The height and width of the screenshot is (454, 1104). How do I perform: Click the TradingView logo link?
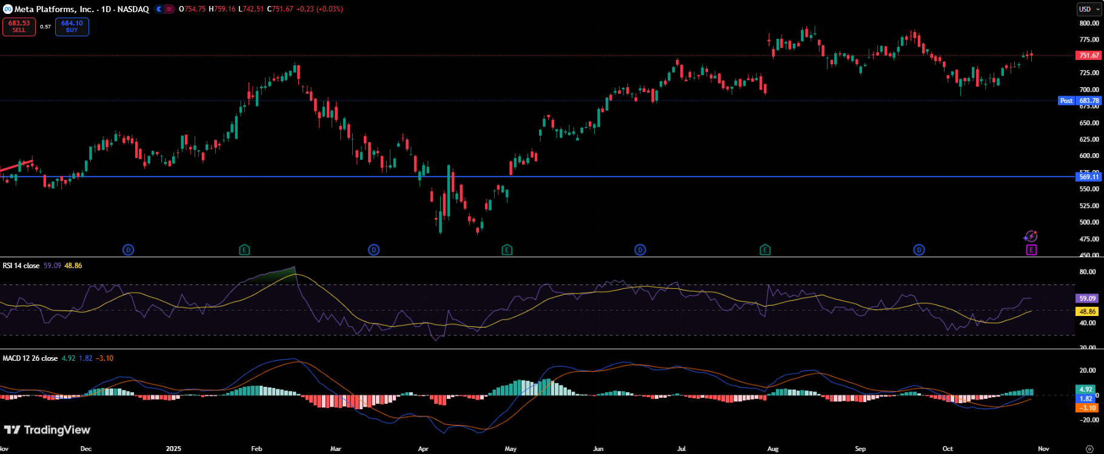[47, 430]
